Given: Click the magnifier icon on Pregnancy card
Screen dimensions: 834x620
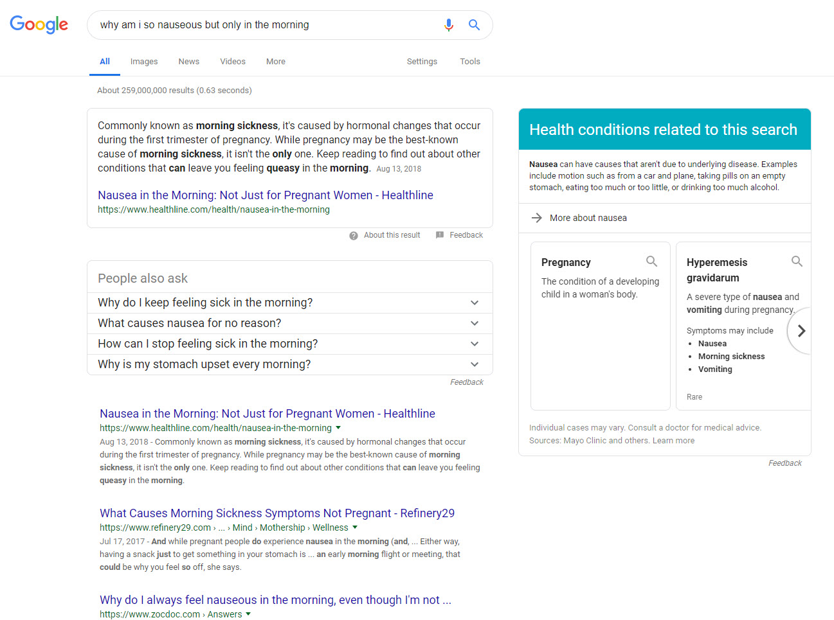Looking at the screenshot, I should [651, 261].
